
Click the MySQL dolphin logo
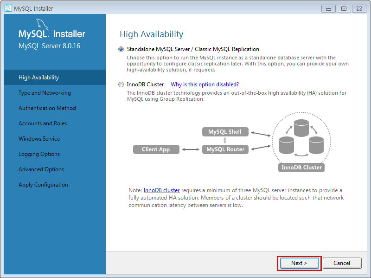coord(42,25)
